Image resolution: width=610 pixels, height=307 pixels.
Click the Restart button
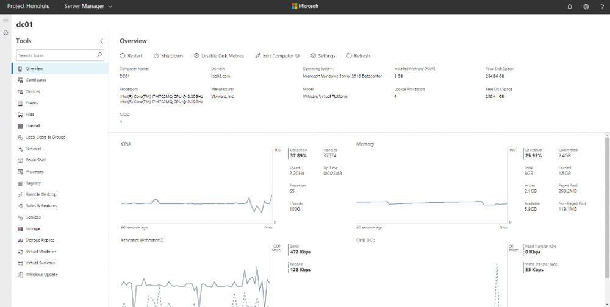pos(131,56)
